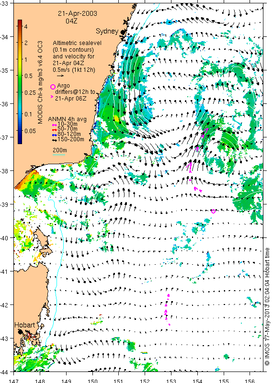This screenshot has width=273, height=383.
Task: Click the blue 80-120m ANMN arrow
Action: tap(55, 135)
